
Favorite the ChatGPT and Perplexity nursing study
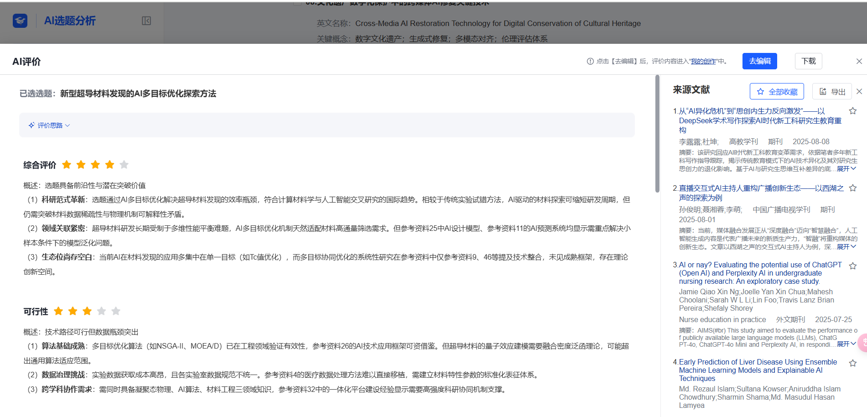pos(852,266)
